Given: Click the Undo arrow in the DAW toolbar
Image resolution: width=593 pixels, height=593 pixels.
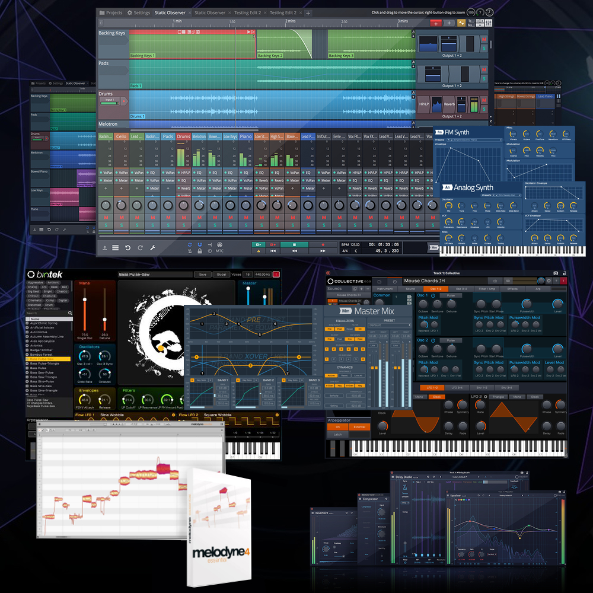Looking at the screenshot, I should point(128,248).
